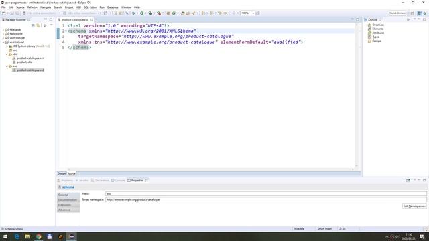The width and height of the screenshot is (429, 241).
Task: Collapse All in Package Explorer toolbar
Action: click(33, 25)
